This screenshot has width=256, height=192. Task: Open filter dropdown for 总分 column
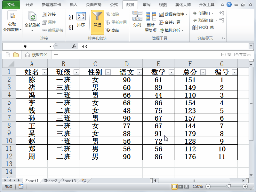click(x=203, y=72)
